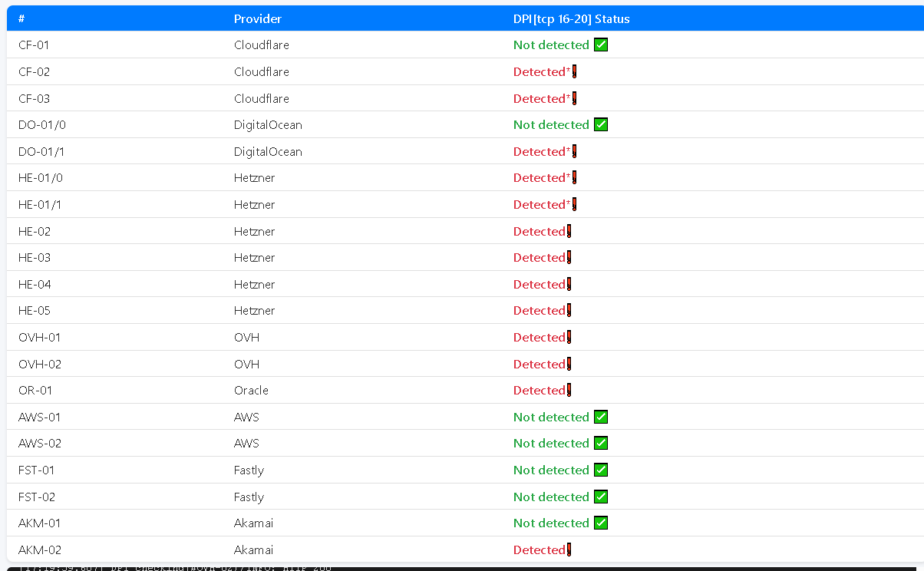Click the 'Detected*' status for CF-03
Image resolution: width=924 pixels, height=571 pixels.
coord(542,99)
